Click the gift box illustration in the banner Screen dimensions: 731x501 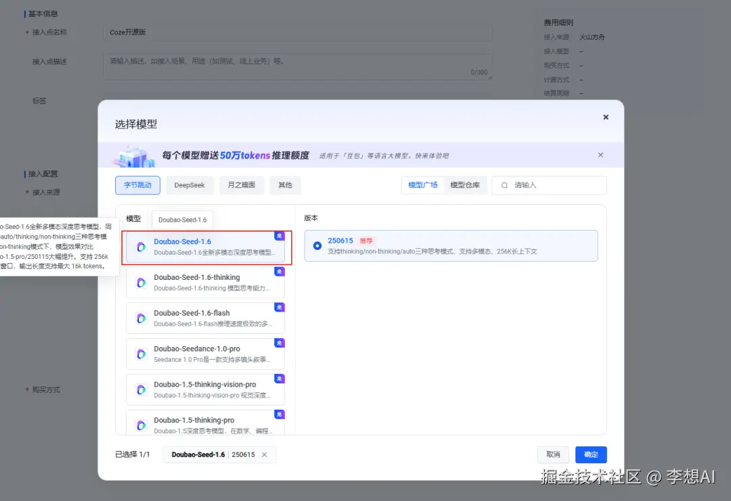134,156
